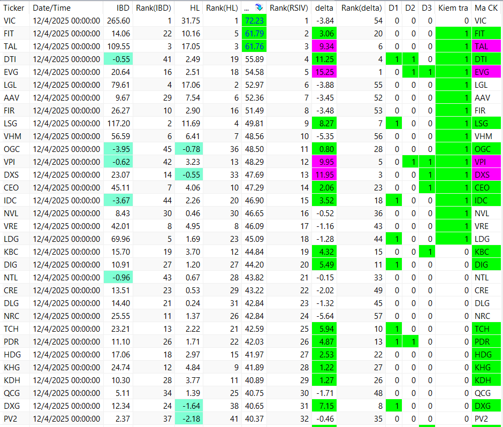Click the D3 column header
Screen dimensions: 503x427
tap(427, 7)
